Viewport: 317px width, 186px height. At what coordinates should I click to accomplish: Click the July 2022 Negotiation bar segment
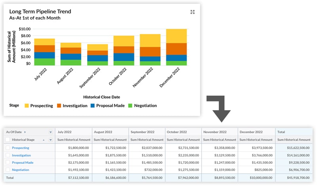coord(44,62)
